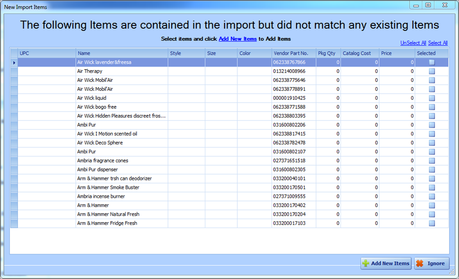The height and width of the screenshot is (279, 459).
Task: Enable the Arm & Hammer Fridge Fresh checkbox
Action: (x=432, y=223)
